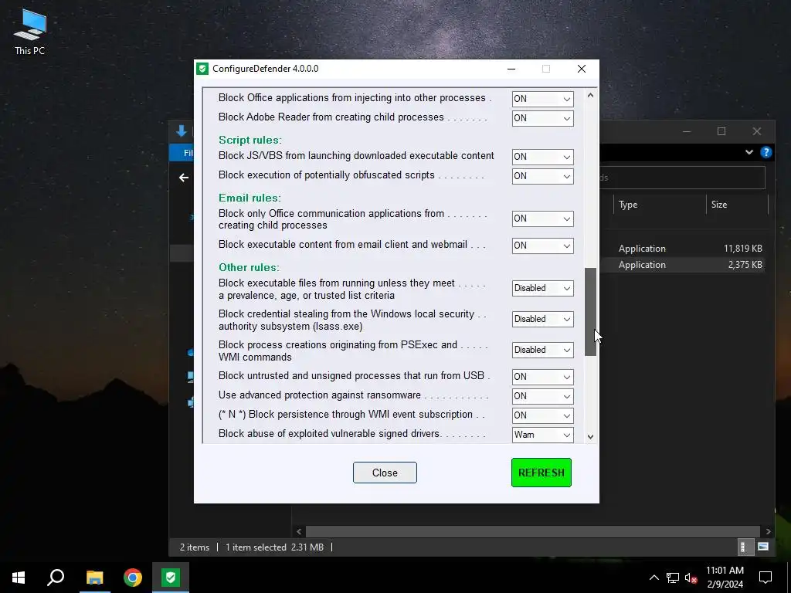
Task: Click the ConfigureDefender vertical scrollbar thumb
Action: click(x=590, y=312)
